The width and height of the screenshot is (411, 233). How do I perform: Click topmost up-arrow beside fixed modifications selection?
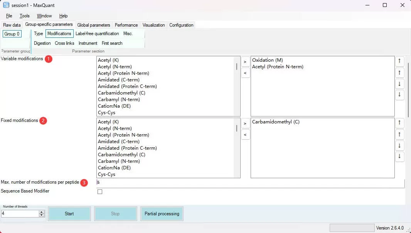tap(399, 123)
